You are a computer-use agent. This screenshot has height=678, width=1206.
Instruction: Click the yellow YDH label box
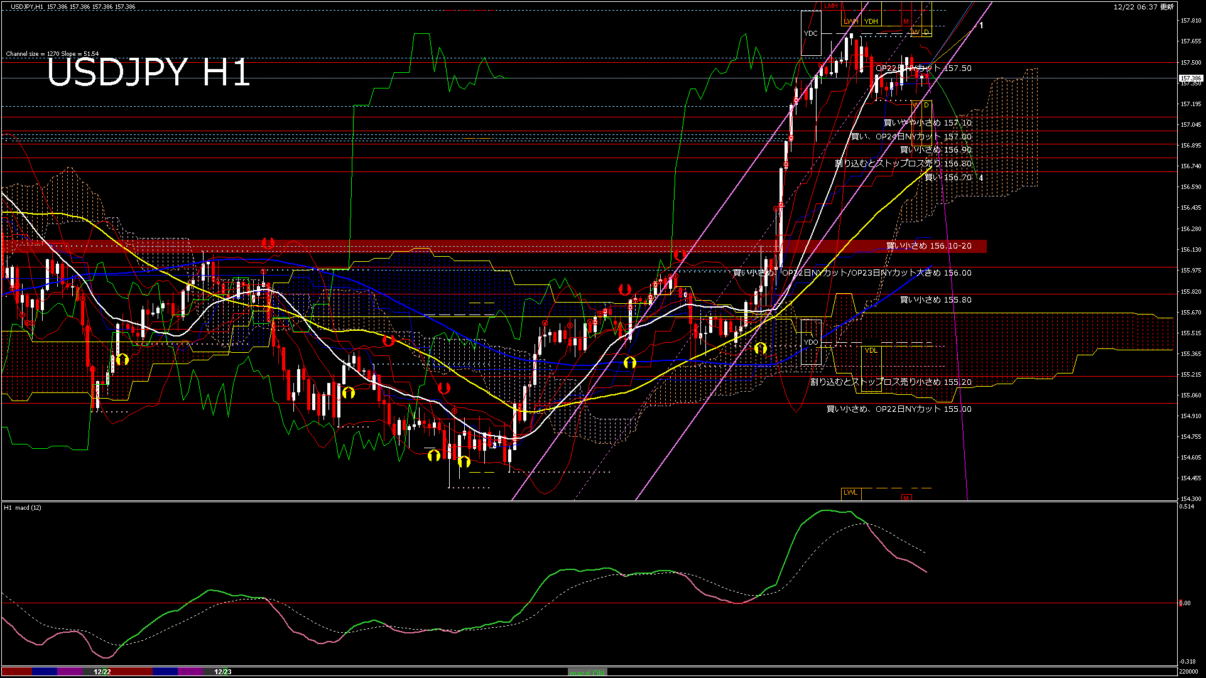871,21
